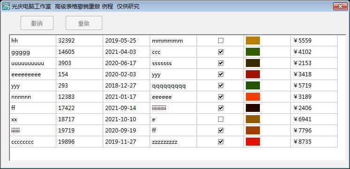Select the date cell 2020-09-19
The image size is (350, 169).
(x=126, y=130)
